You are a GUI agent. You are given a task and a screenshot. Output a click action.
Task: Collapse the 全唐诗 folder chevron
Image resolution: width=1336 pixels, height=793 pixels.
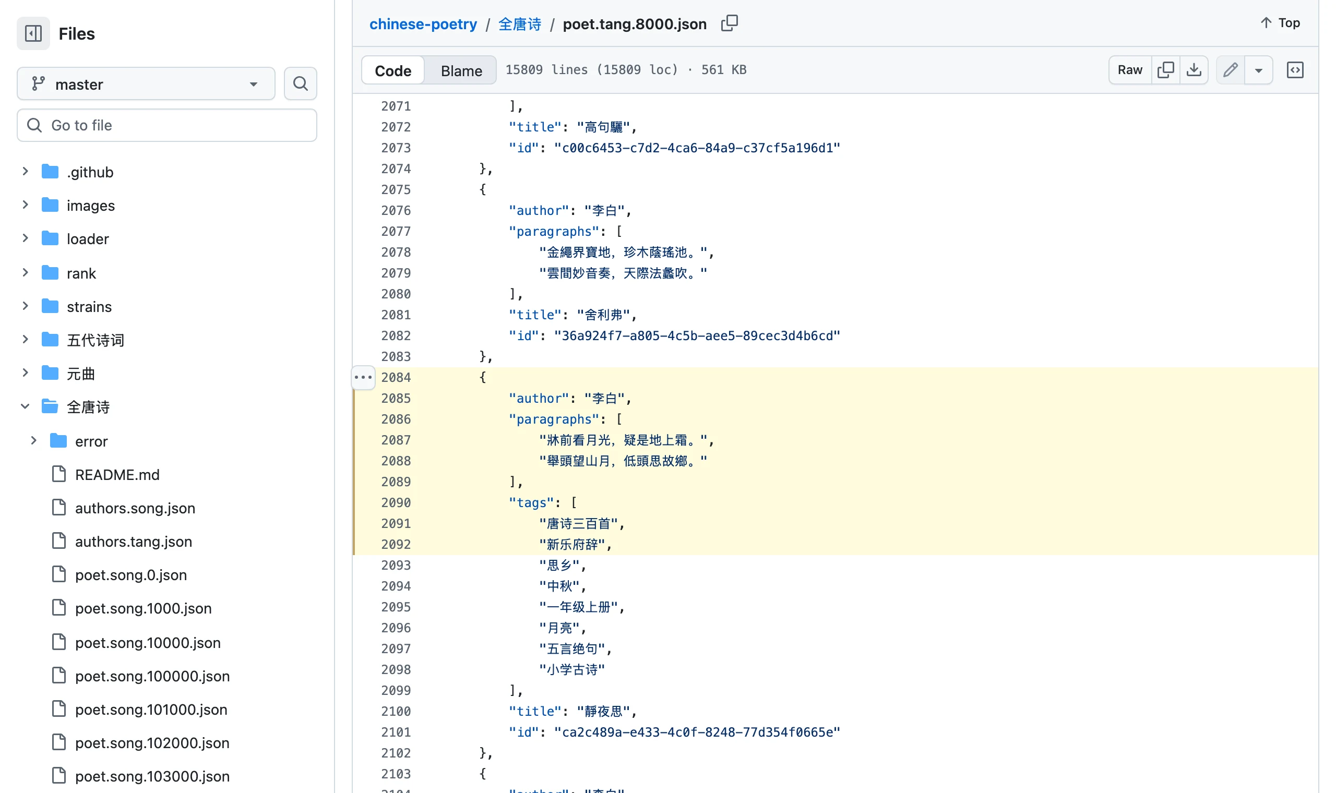[25, 406]
